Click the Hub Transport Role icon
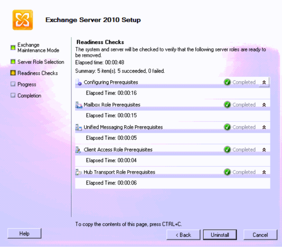 (x=79, y=173)
